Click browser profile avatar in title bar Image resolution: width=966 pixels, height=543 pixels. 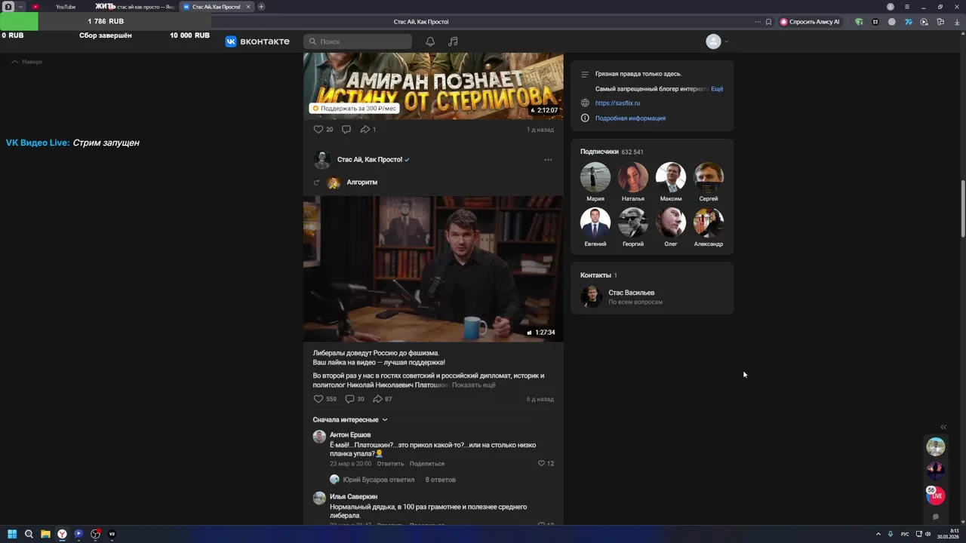coord(891,7)
